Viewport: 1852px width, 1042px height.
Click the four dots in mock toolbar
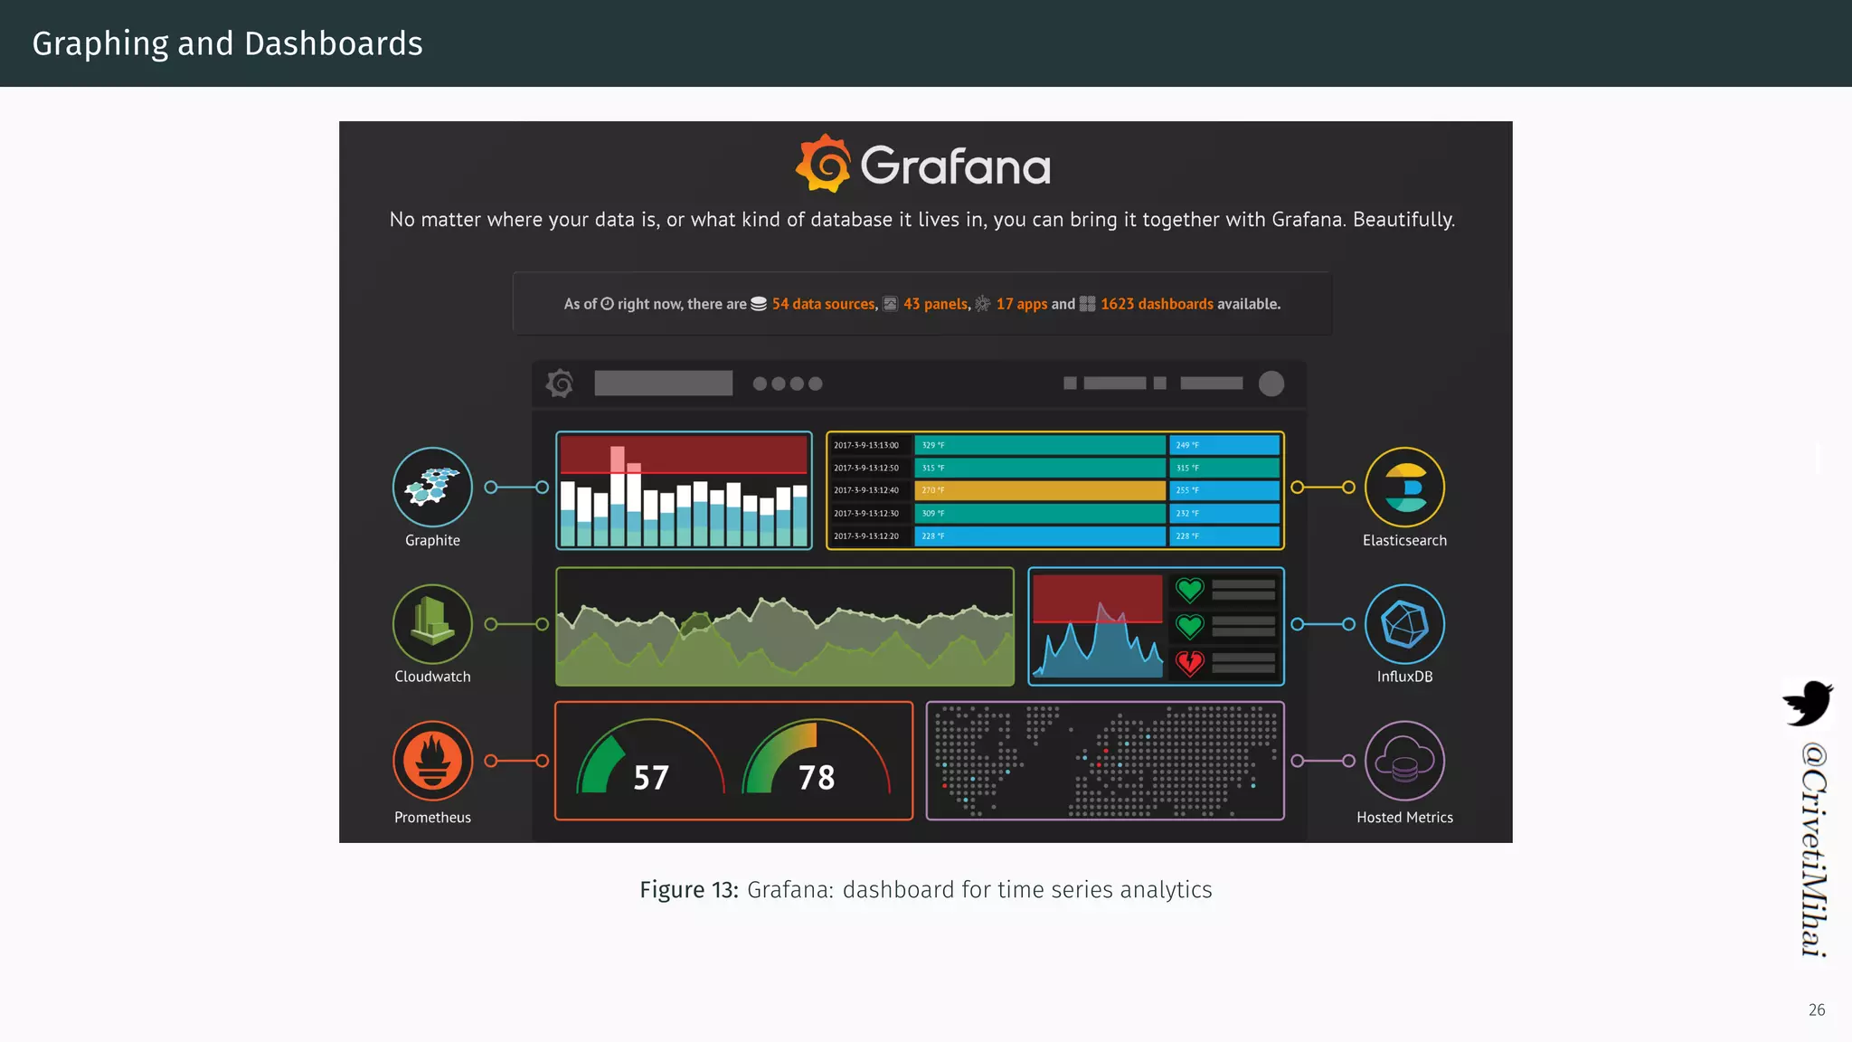788,384
